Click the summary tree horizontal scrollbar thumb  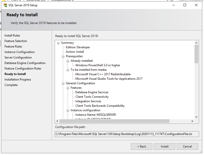115,121
